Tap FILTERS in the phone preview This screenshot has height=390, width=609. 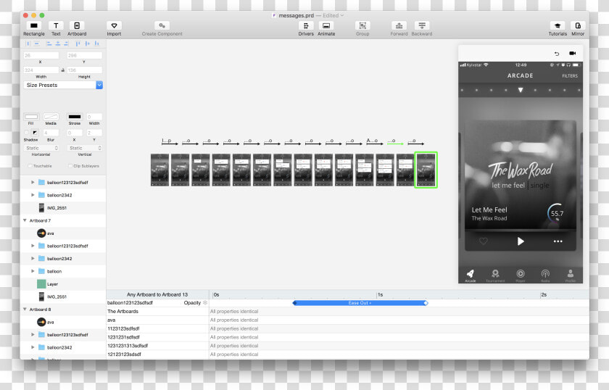click(570, 75)
